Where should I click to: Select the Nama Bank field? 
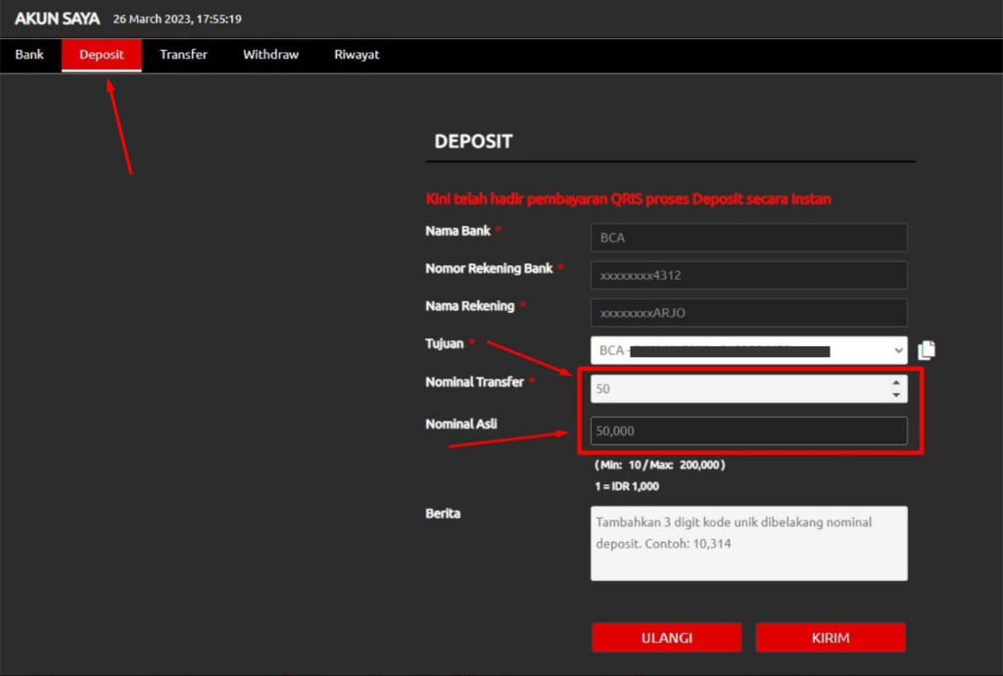tap(748, 238)
